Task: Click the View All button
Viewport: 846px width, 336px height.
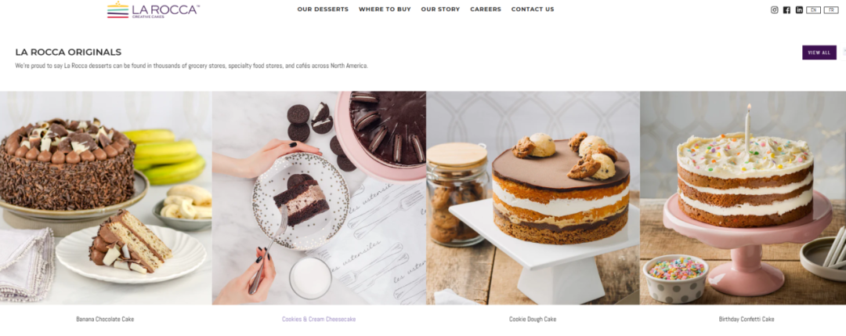Action: coord(819,52)
